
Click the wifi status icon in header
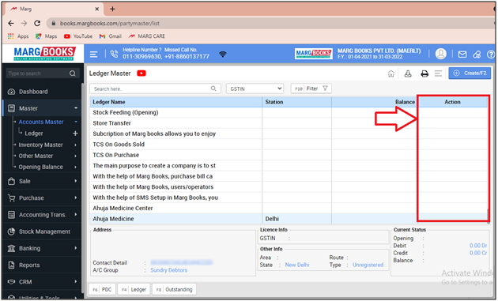tap(223, 55)
